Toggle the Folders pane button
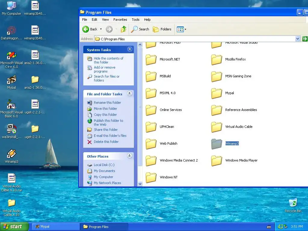This screenshot has height=231, width=308. click(162, 29)
